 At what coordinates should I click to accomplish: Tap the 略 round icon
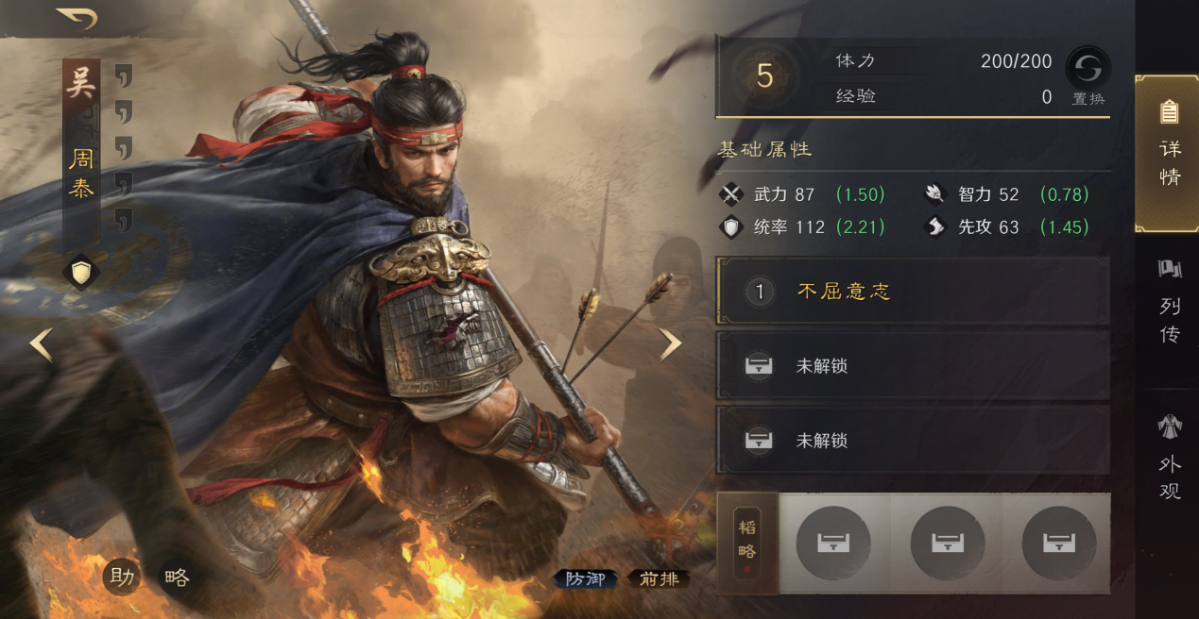point(176,577)
